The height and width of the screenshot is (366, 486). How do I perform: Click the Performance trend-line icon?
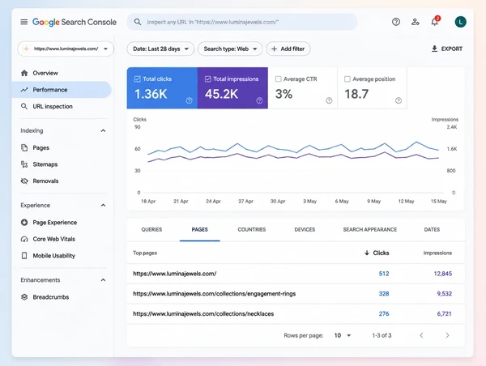point(24,90)
